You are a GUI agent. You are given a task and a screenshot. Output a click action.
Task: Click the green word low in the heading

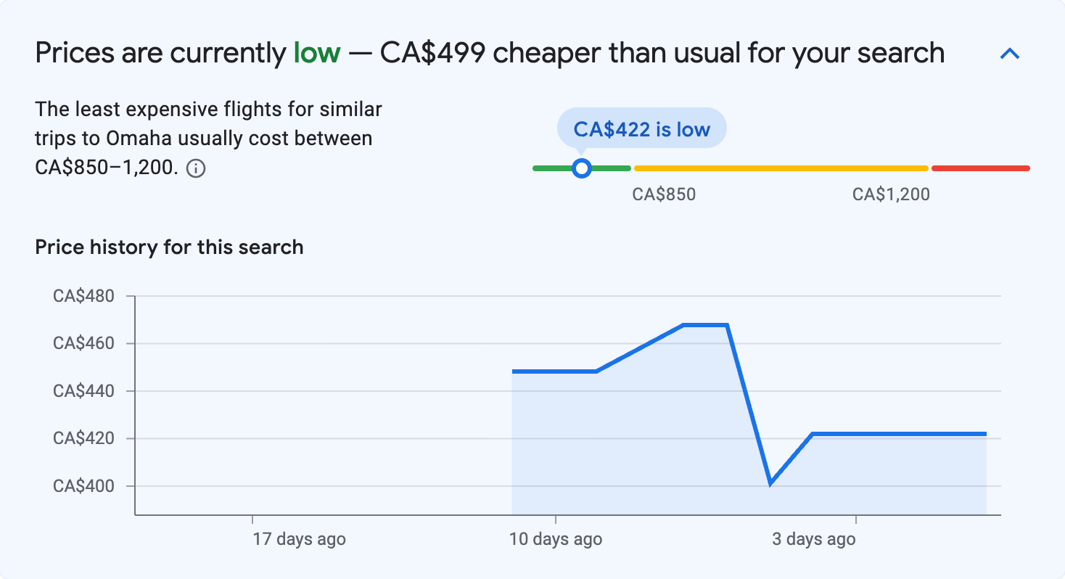click(317, 52)
